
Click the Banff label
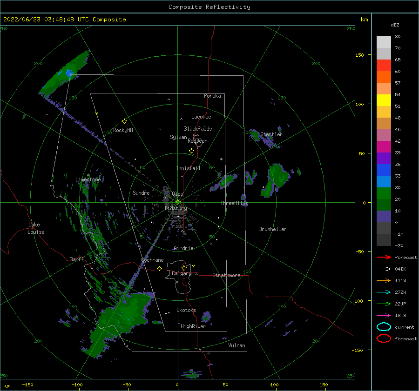(77, 259)
